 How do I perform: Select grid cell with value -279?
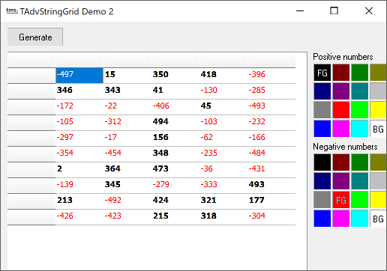pyautogui.click(x=175, y=186)
